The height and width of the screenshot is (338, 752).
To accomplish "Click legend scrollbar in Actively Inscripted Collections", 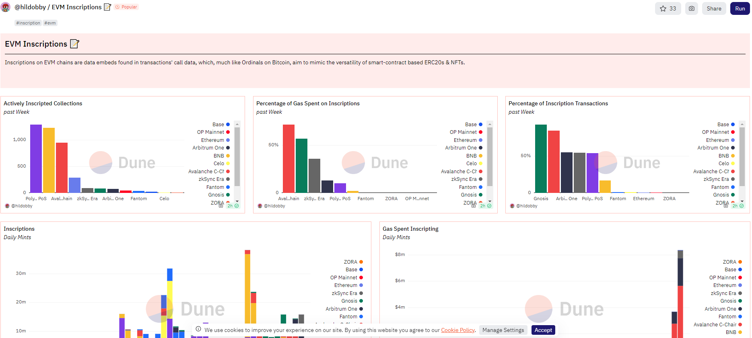I will pos(237,157).
